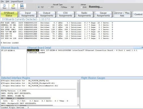Viewport: 143px width, 109px height.
Task: Toggle the Jetmax OVH checkbox
Action: pyautogui.click(x=81, y=7)
